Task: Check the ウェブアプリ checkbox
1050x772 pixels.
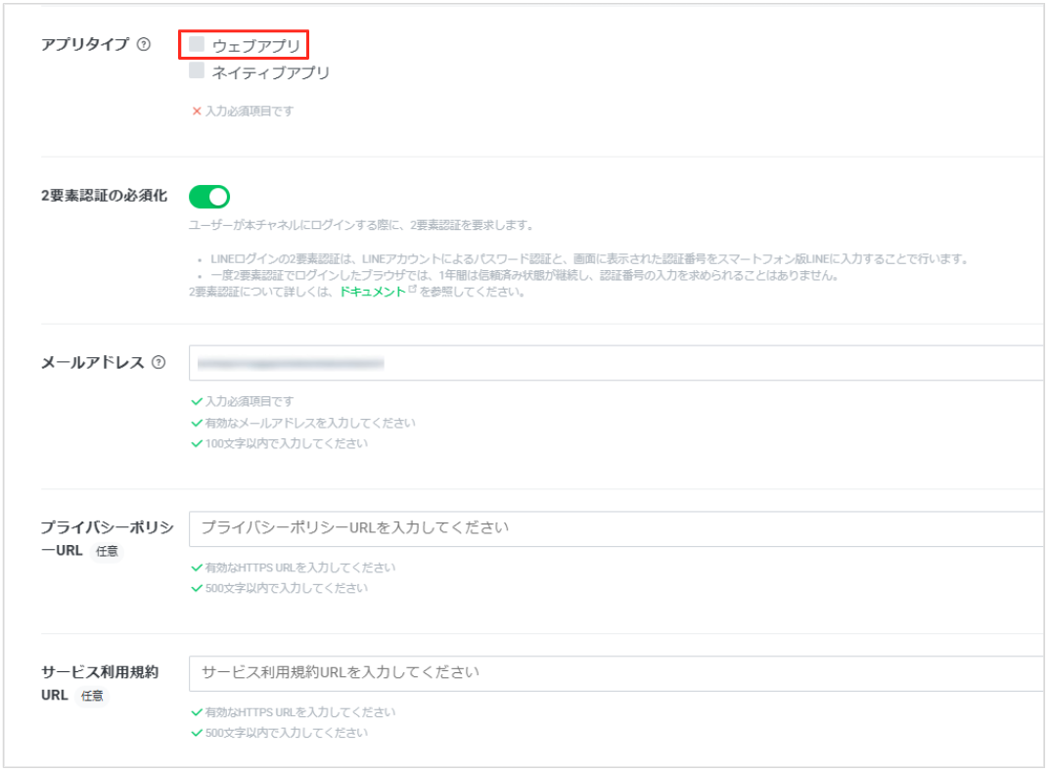Action: click(197, 44)
